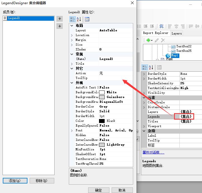Click the ZIndex value 0

coord(116,49)
